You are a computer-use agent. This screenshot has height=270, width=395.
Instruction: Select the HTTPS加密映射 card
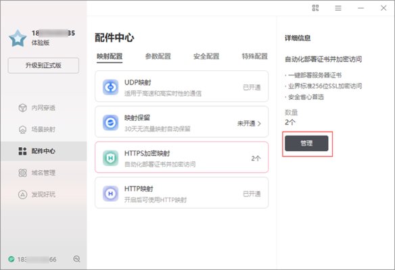point(182,157)
